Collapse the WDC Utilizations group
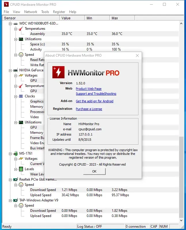 coord(16,39)
